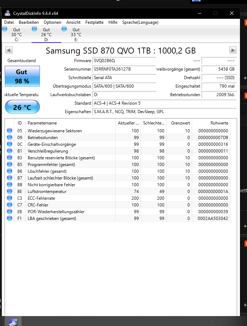Click the Schnittstelle field Serial ATA
This screenshot has height=326, width=247.
[x=124, y=78]
